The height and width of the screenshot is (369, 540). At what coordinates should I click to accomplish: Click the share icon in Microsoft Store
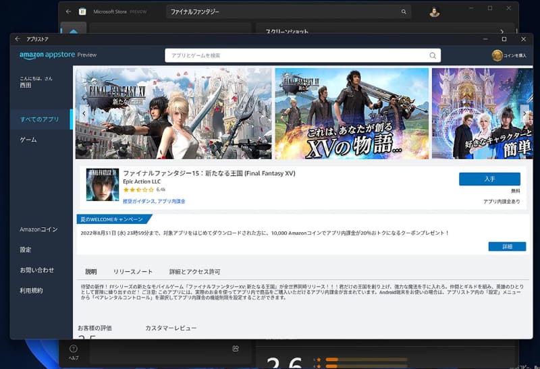236,349
